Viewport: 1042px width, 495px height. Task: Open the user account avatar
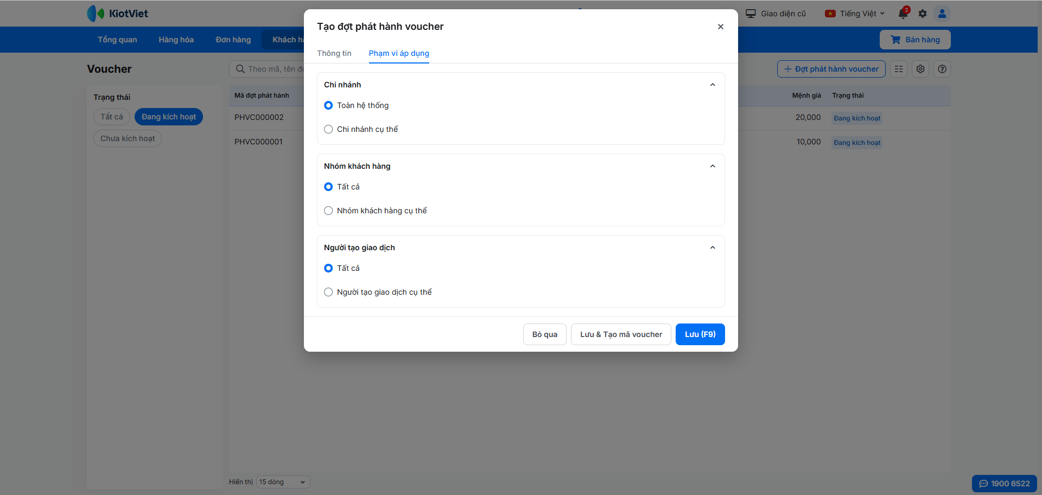pyautogui.click(x=942, y=14)
